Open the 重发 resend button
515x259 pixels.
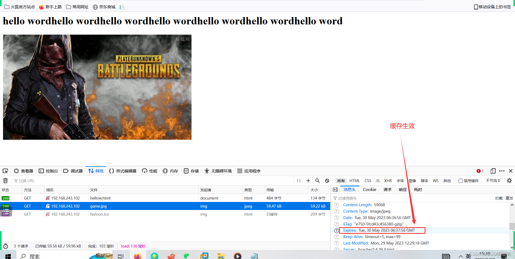point(509,198)
